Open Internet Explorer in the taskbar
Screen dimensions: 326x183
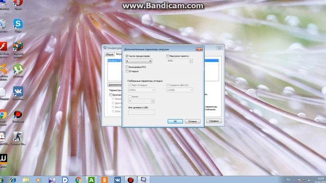coord(13,180)
